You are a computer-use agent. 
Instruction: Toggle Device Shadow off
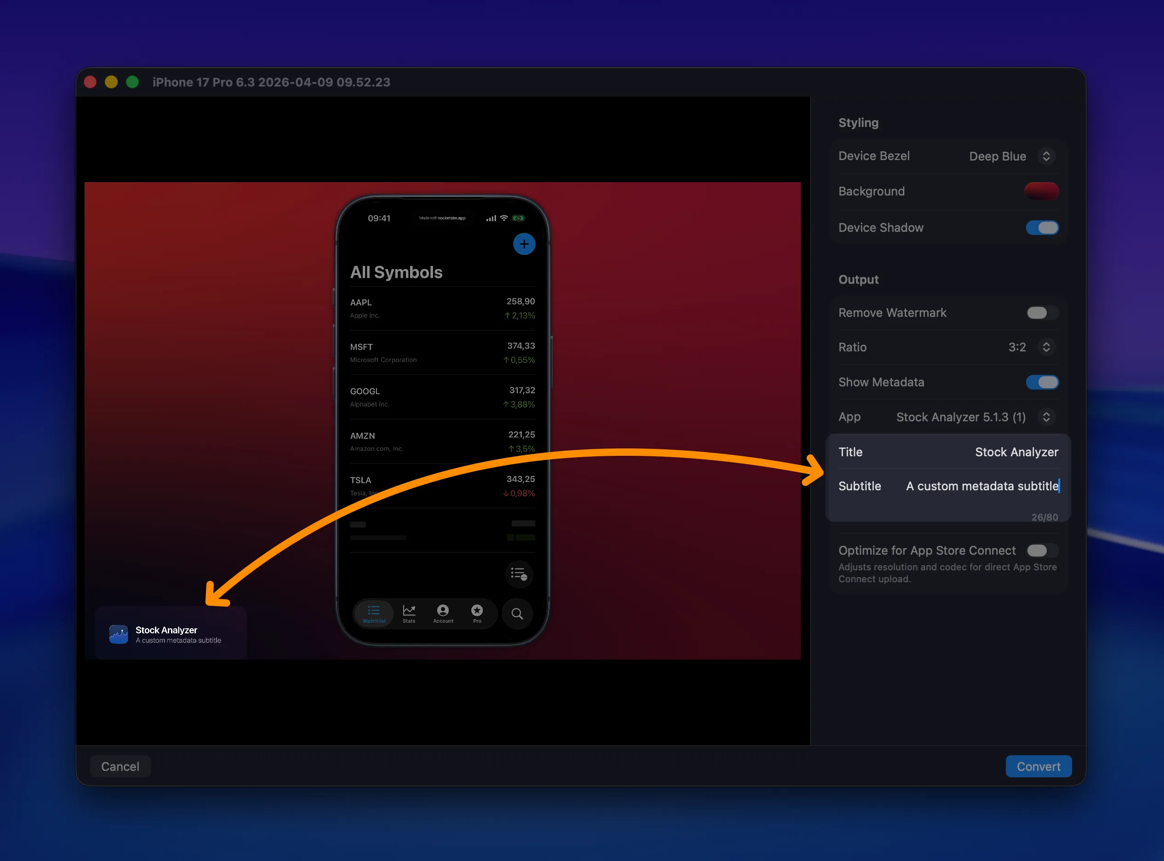coord(1042,228)
